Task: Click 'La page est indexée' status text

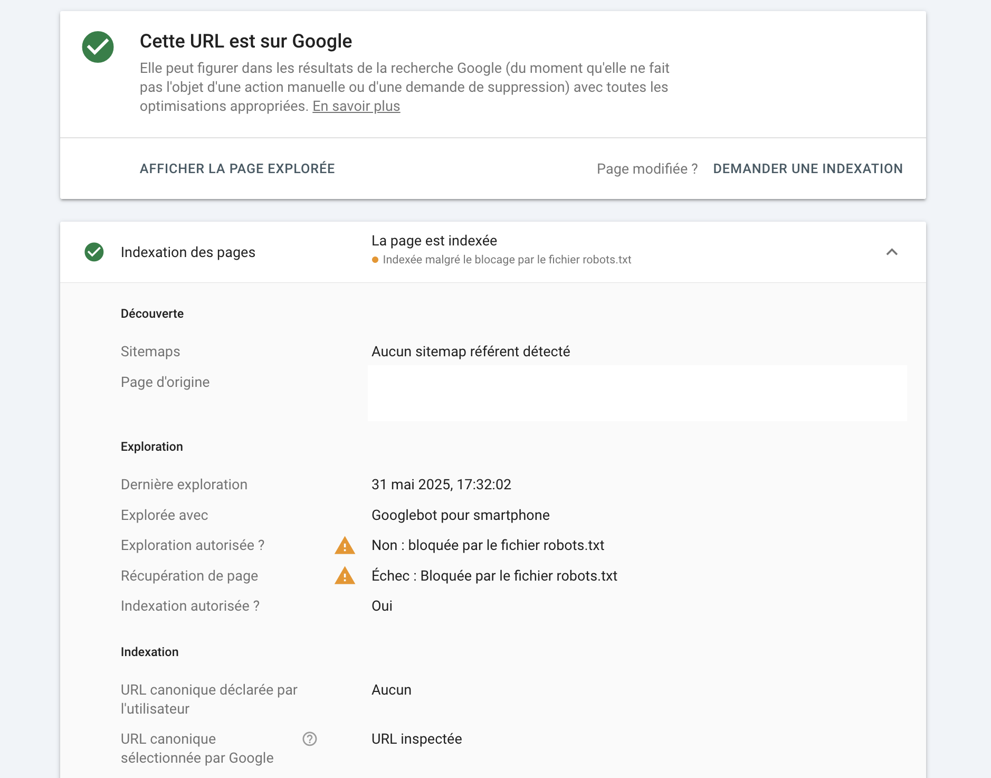Action: click(x=434, y=241)
